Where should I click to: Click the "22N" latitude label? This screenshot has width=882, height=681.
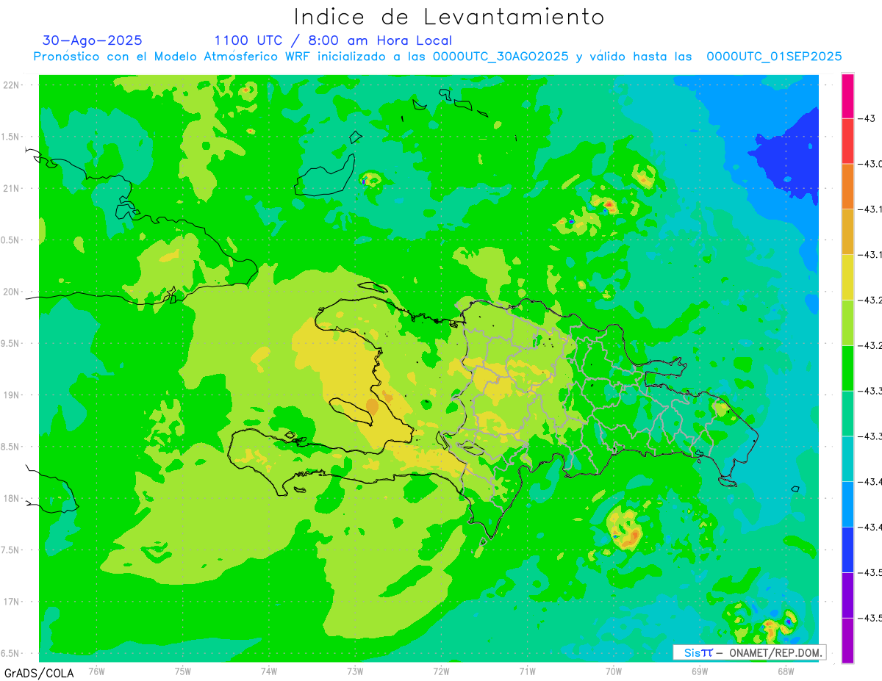coord(11,85)
